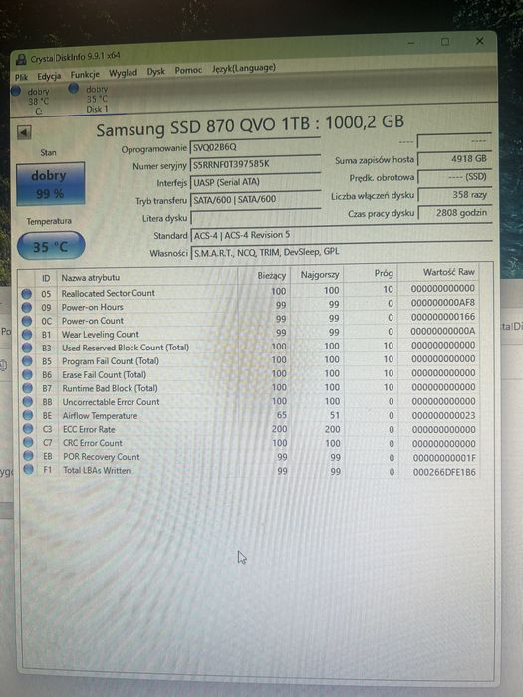The height and width of the screenshot is (697, 523).
Task: Click status circle for Airflow Temperature
Action: coord(28,415)
